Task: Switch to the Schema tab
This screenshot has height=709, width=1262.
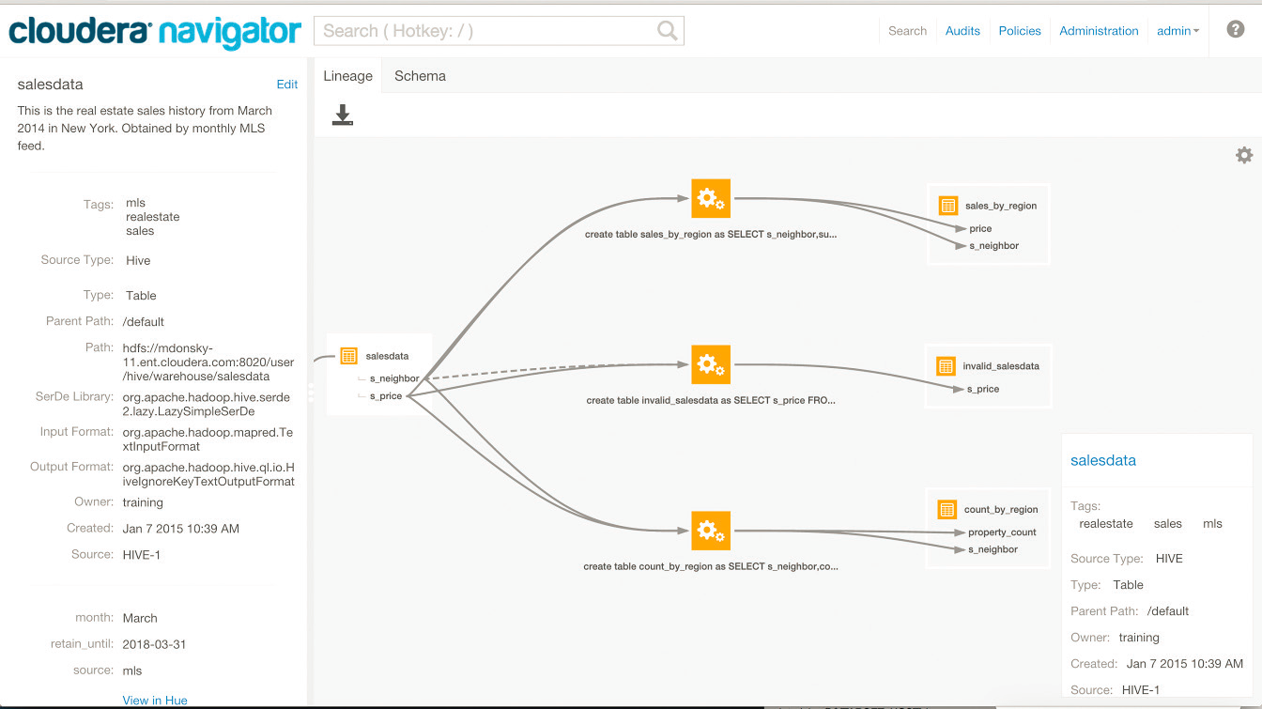Action: coord(420,76)
